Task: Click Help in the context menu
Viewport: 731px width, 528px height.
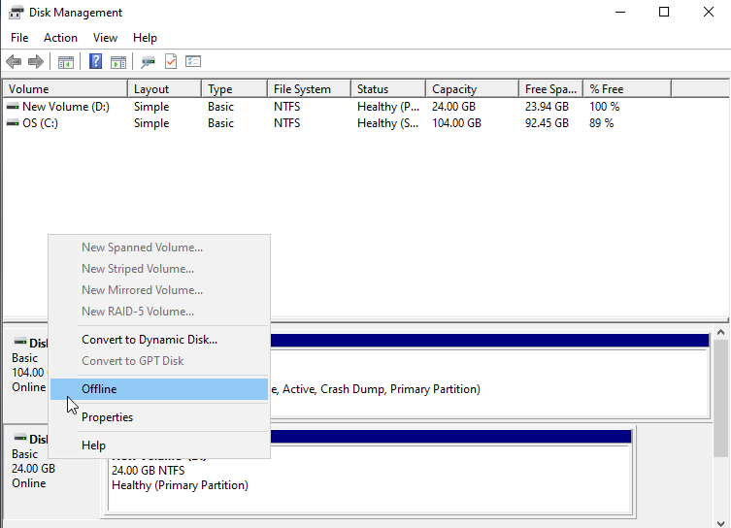Action: click(93, 445)
